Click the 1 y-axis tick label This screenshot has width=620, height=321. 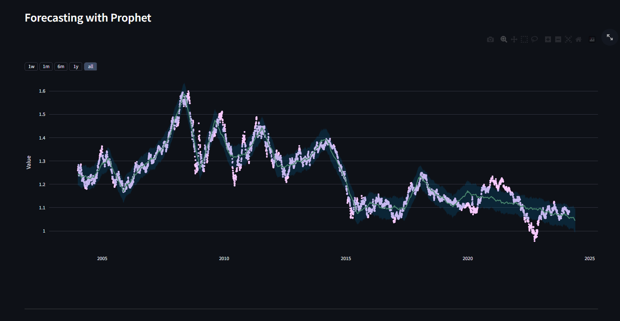[x=44, y=231]
